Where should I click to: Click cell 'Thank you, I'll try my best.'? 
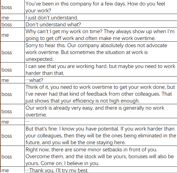pos(101,169)
